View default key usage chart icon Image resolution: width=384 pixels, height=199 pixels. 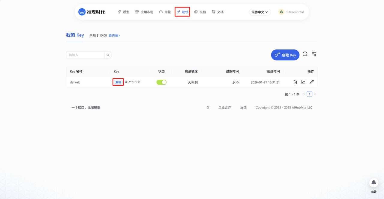303,82
